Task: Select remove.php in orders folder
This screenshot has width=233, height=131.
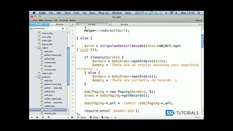Action: tap(50, 70)
